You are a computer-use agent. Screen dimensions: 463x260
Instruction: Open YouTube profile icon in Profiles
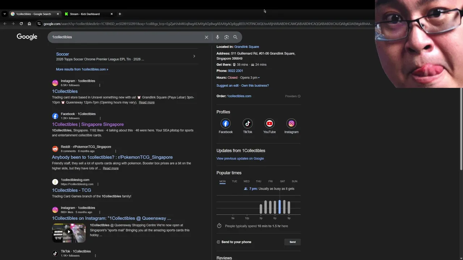[269, 123]
